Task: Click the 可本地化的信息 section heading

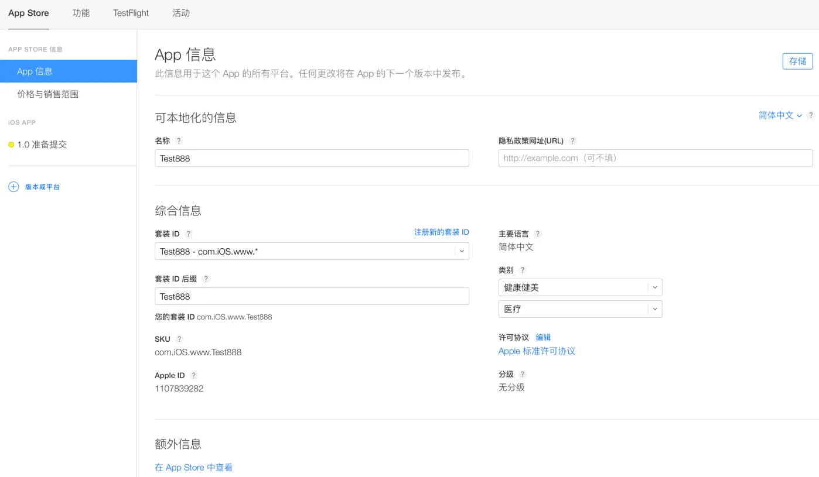Action: [x=196, y=118]
